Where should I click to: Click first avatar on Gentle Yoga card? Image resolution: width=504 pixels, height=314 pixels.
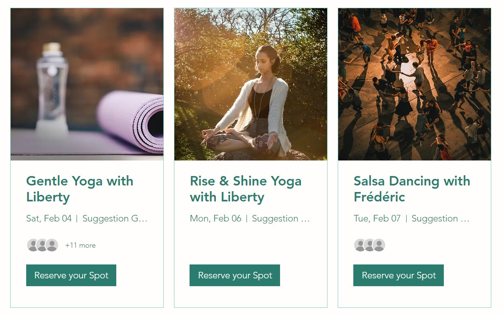click(33, 245)
